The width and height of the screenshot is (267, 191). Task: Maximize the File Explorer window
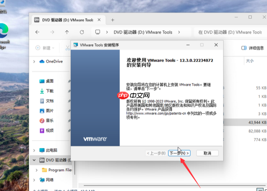tap(250, 17)
